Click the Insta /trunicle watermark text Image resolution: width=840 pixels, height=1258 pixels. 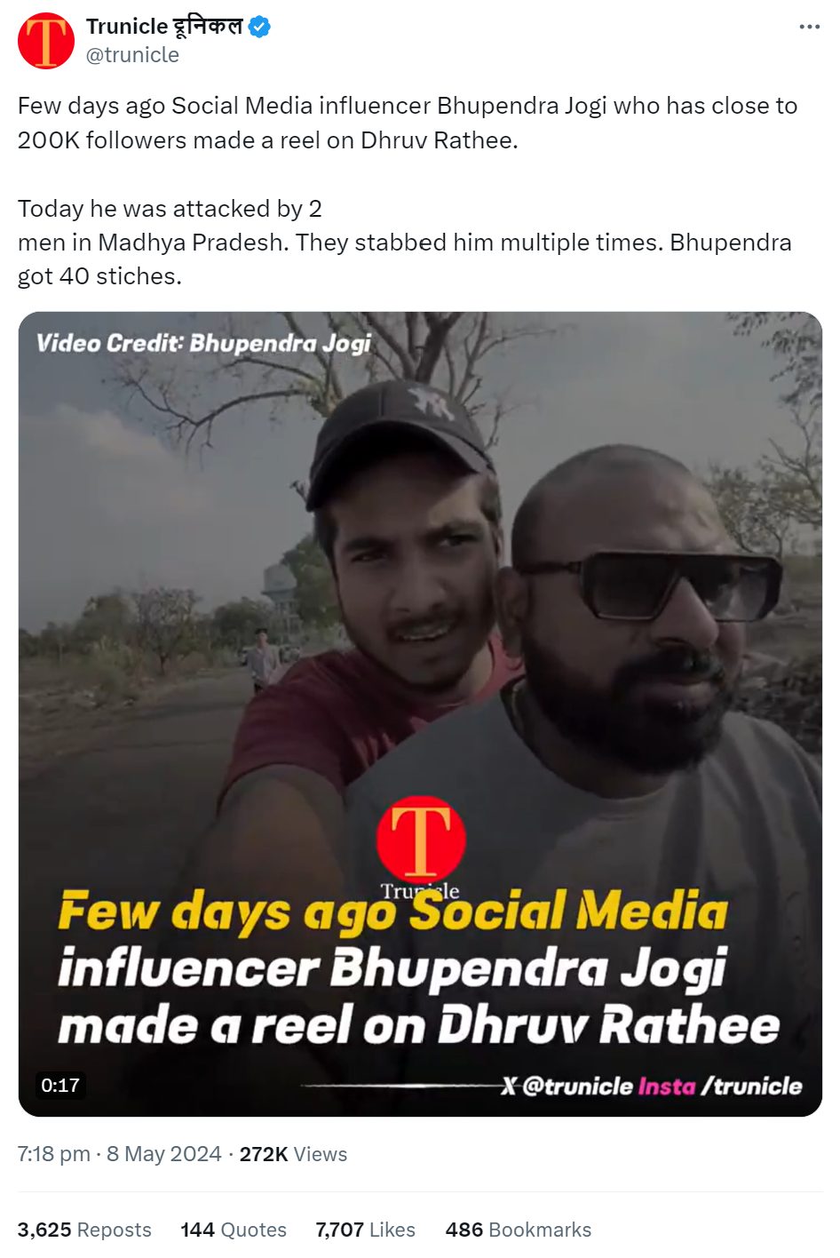pyautogui.click(x=720, y=1086)
